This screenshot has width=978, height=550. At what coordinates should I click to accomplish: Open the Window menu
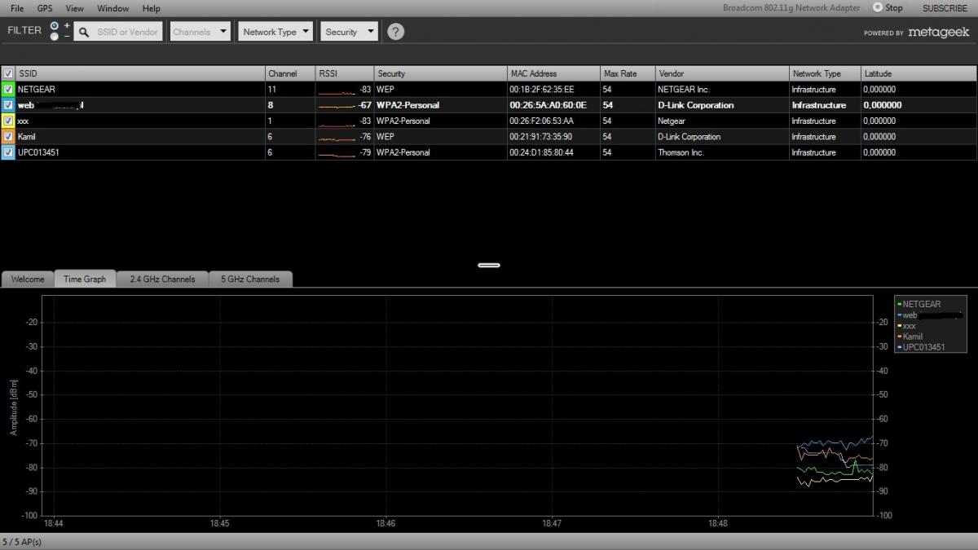point(113,8)
